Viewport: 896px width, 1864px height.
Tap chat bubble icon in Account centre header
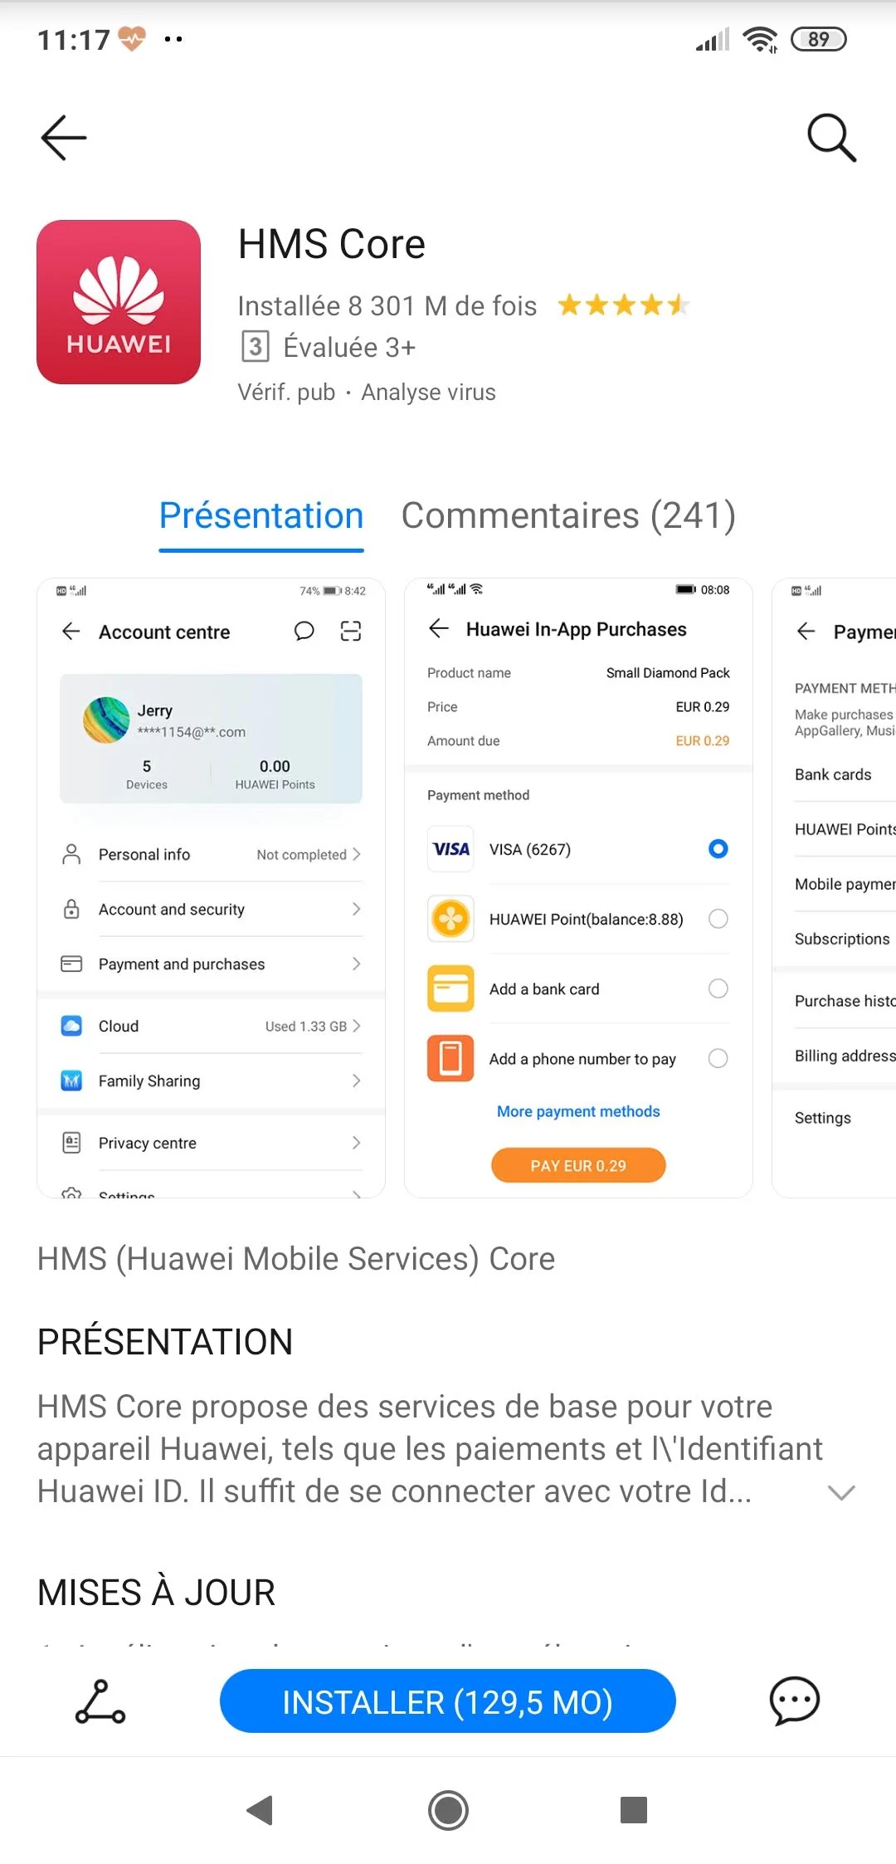304,632
